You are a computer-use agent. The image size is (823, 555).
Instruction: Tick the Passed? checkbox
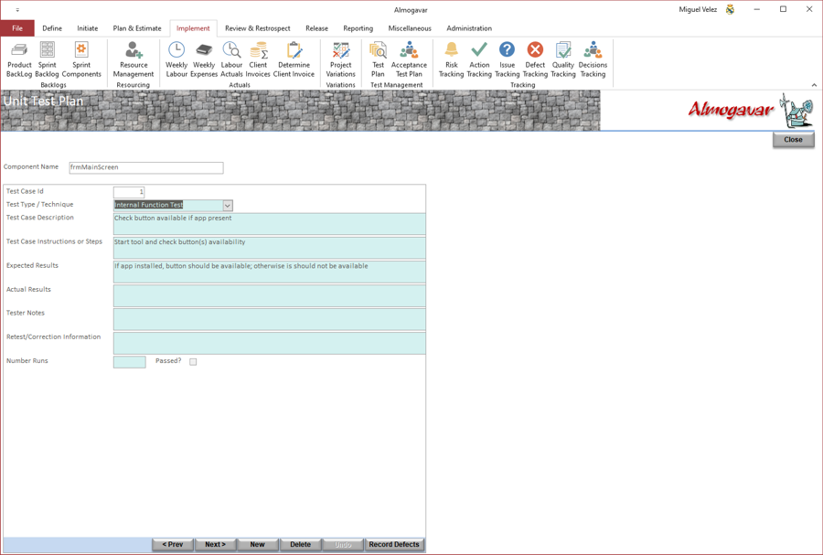click(x=193, y=362)
